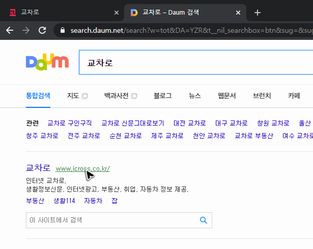Open related search 교차로 부동산
This screenshot has width=313, height=249.
pyautogui.click(x=254, y=136)
